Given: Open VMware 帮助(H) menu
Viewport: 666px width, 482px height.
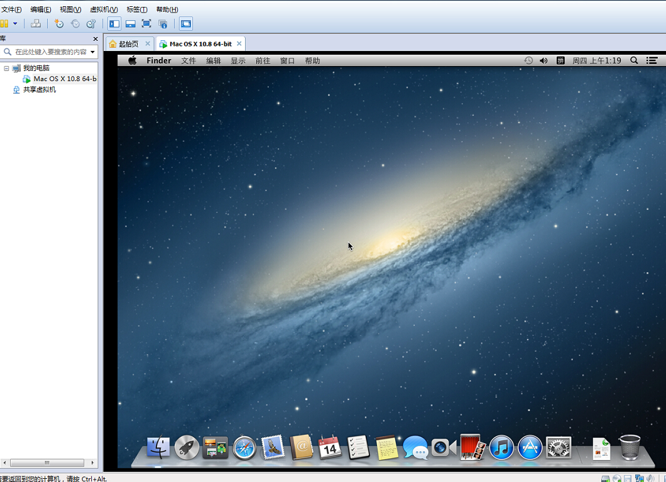Looking at the screenshot, I should coord(167,9).
